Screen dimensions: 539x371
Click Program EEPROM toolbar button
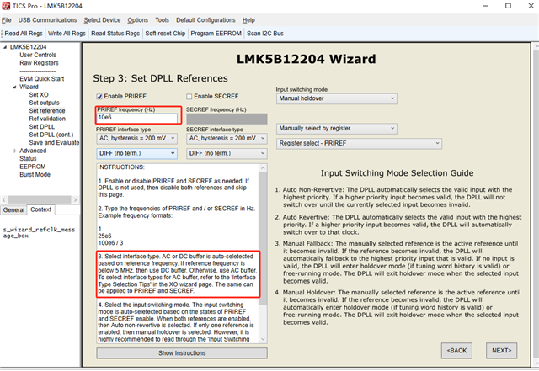tap(216, 34)
